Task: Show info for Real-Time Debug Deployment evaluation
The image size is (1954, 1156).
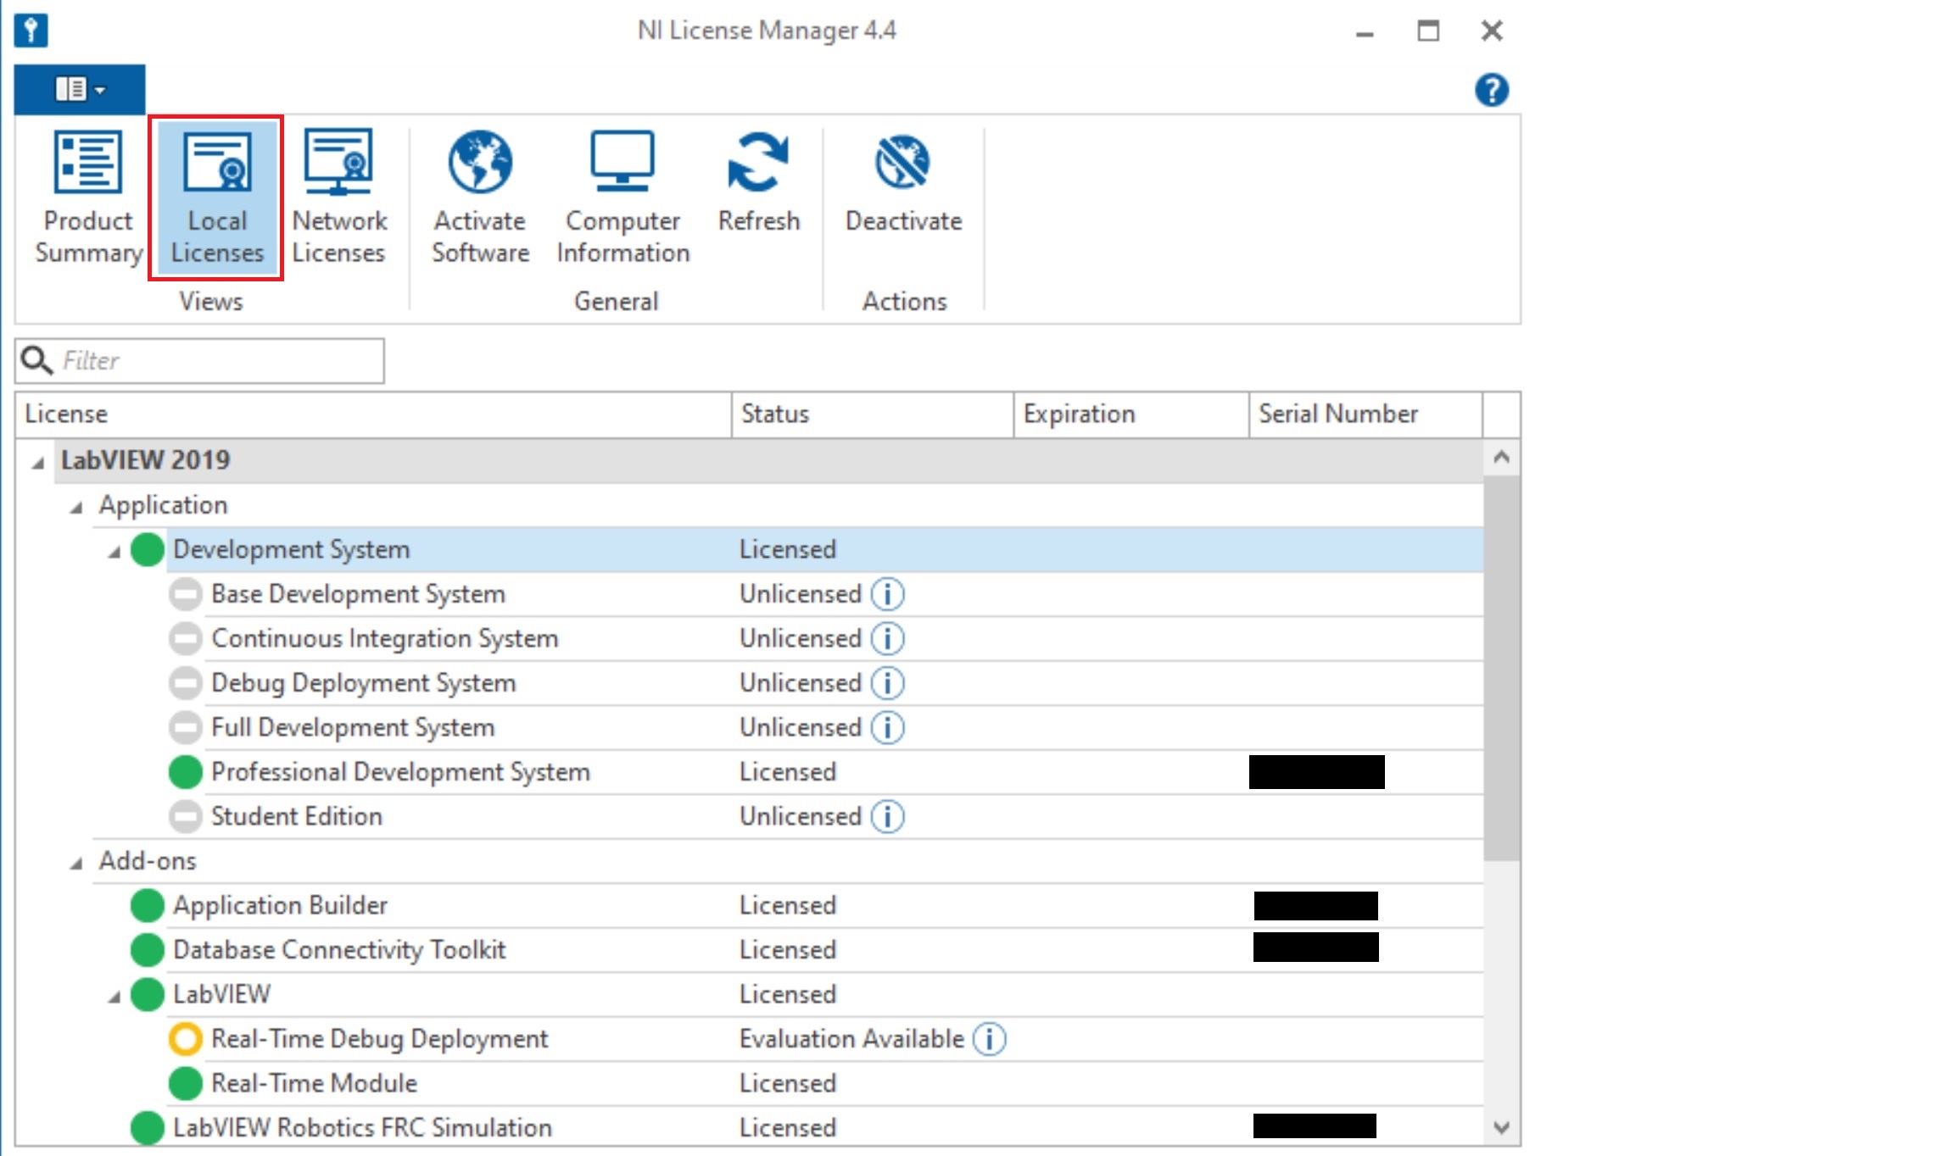Action: (x=990, y=1039)
